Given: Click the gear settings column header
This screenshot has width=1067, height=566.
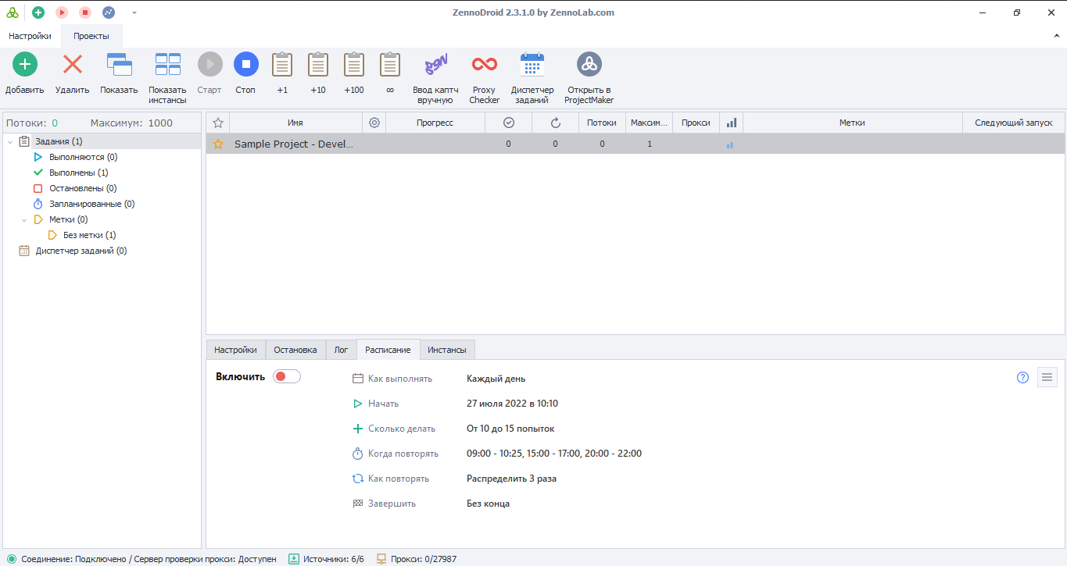Looking at the screenshot, I should point(374,123).
